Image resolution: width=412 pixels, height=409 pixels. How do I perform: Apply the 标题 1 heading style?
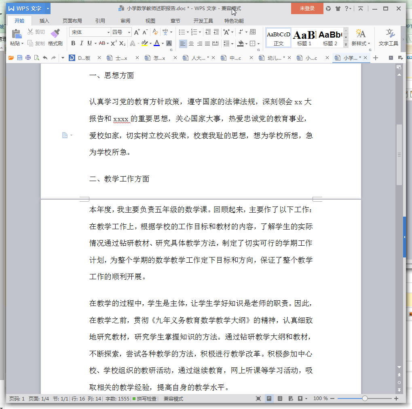[304, 37]
